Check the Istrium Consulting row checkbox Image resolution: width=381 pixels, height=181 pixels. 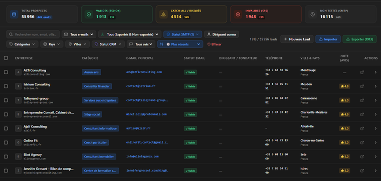pyautogui.click(x=6, y=86)
